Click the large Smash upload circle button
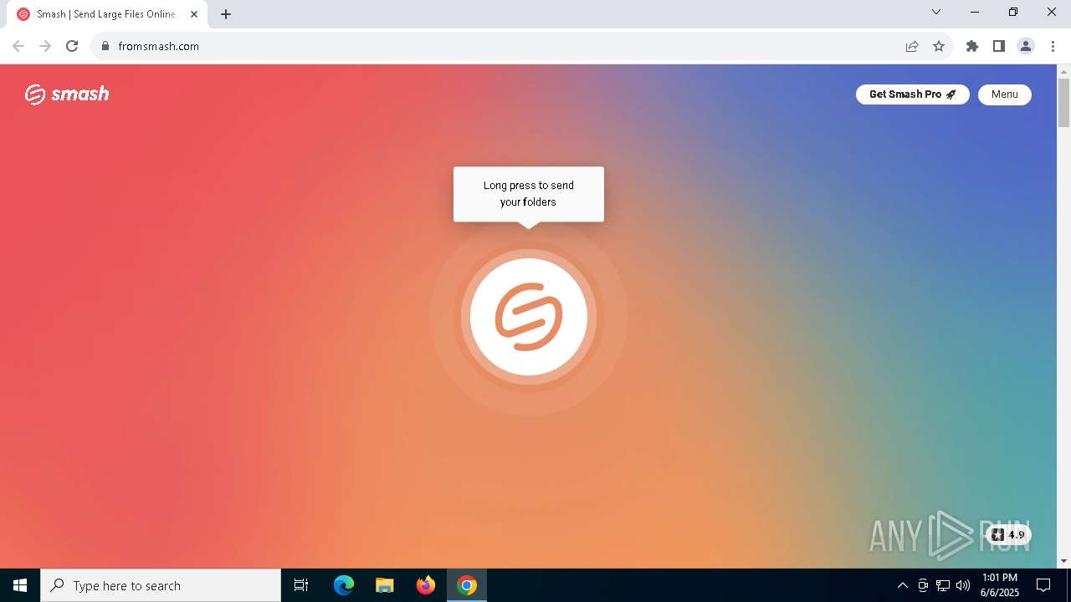The image size is (1071, 602). [529, 317]
